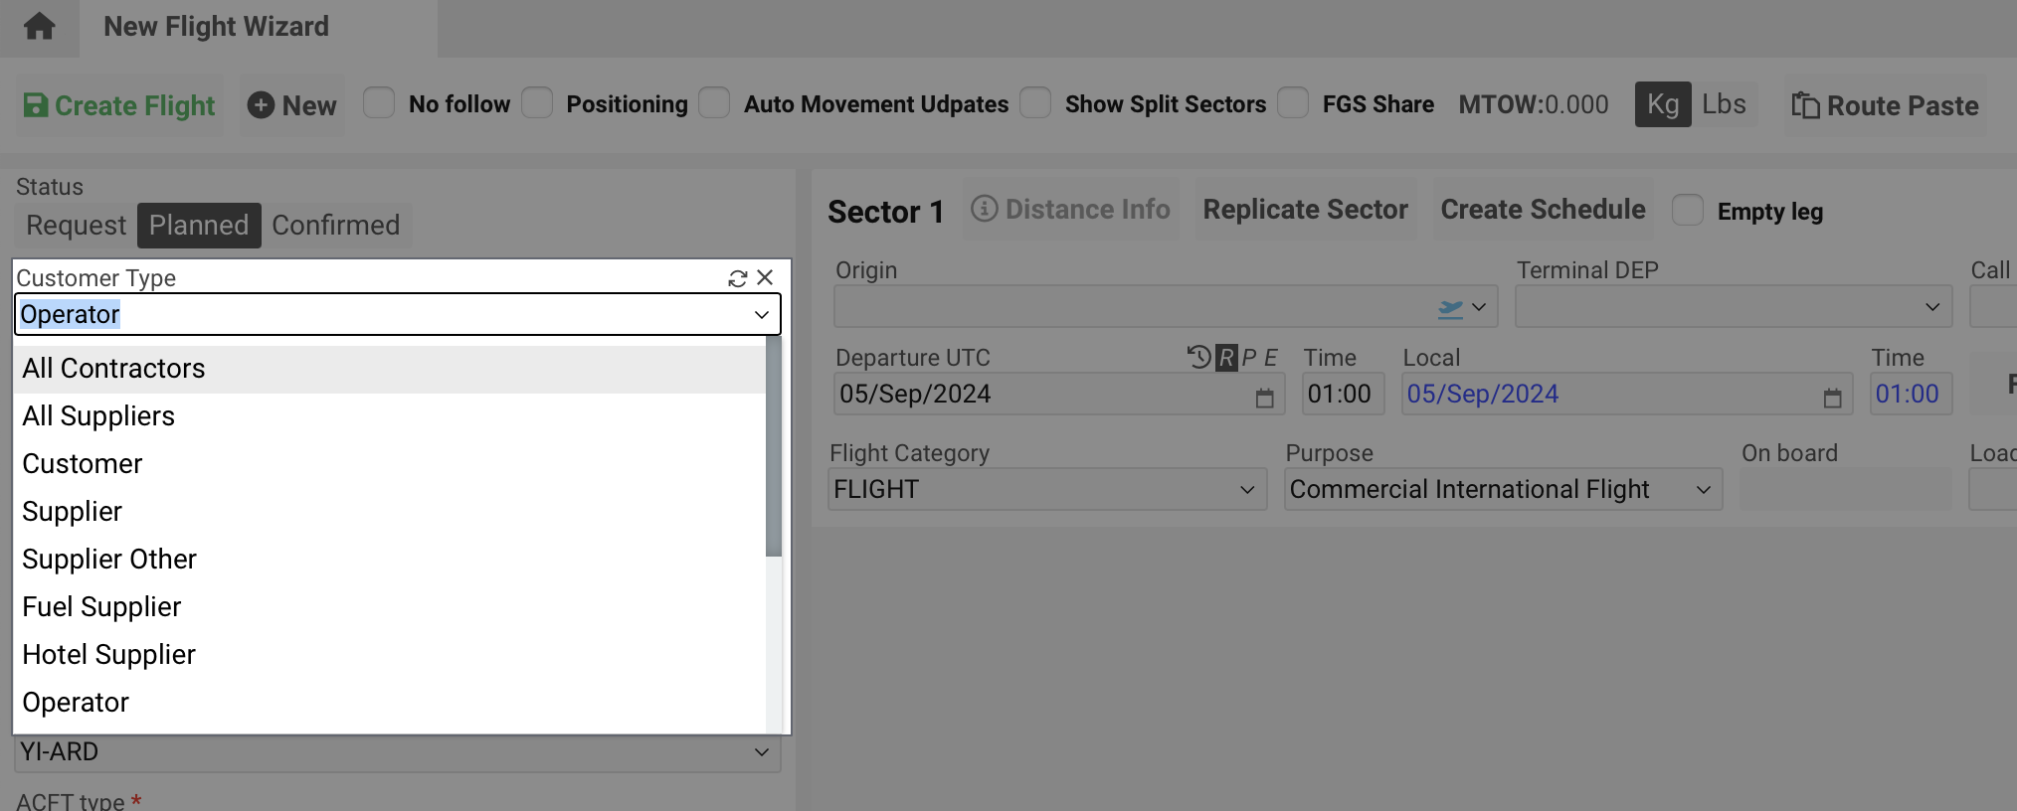Expand the Flight Category dropdown

(x=1246, y=490)
